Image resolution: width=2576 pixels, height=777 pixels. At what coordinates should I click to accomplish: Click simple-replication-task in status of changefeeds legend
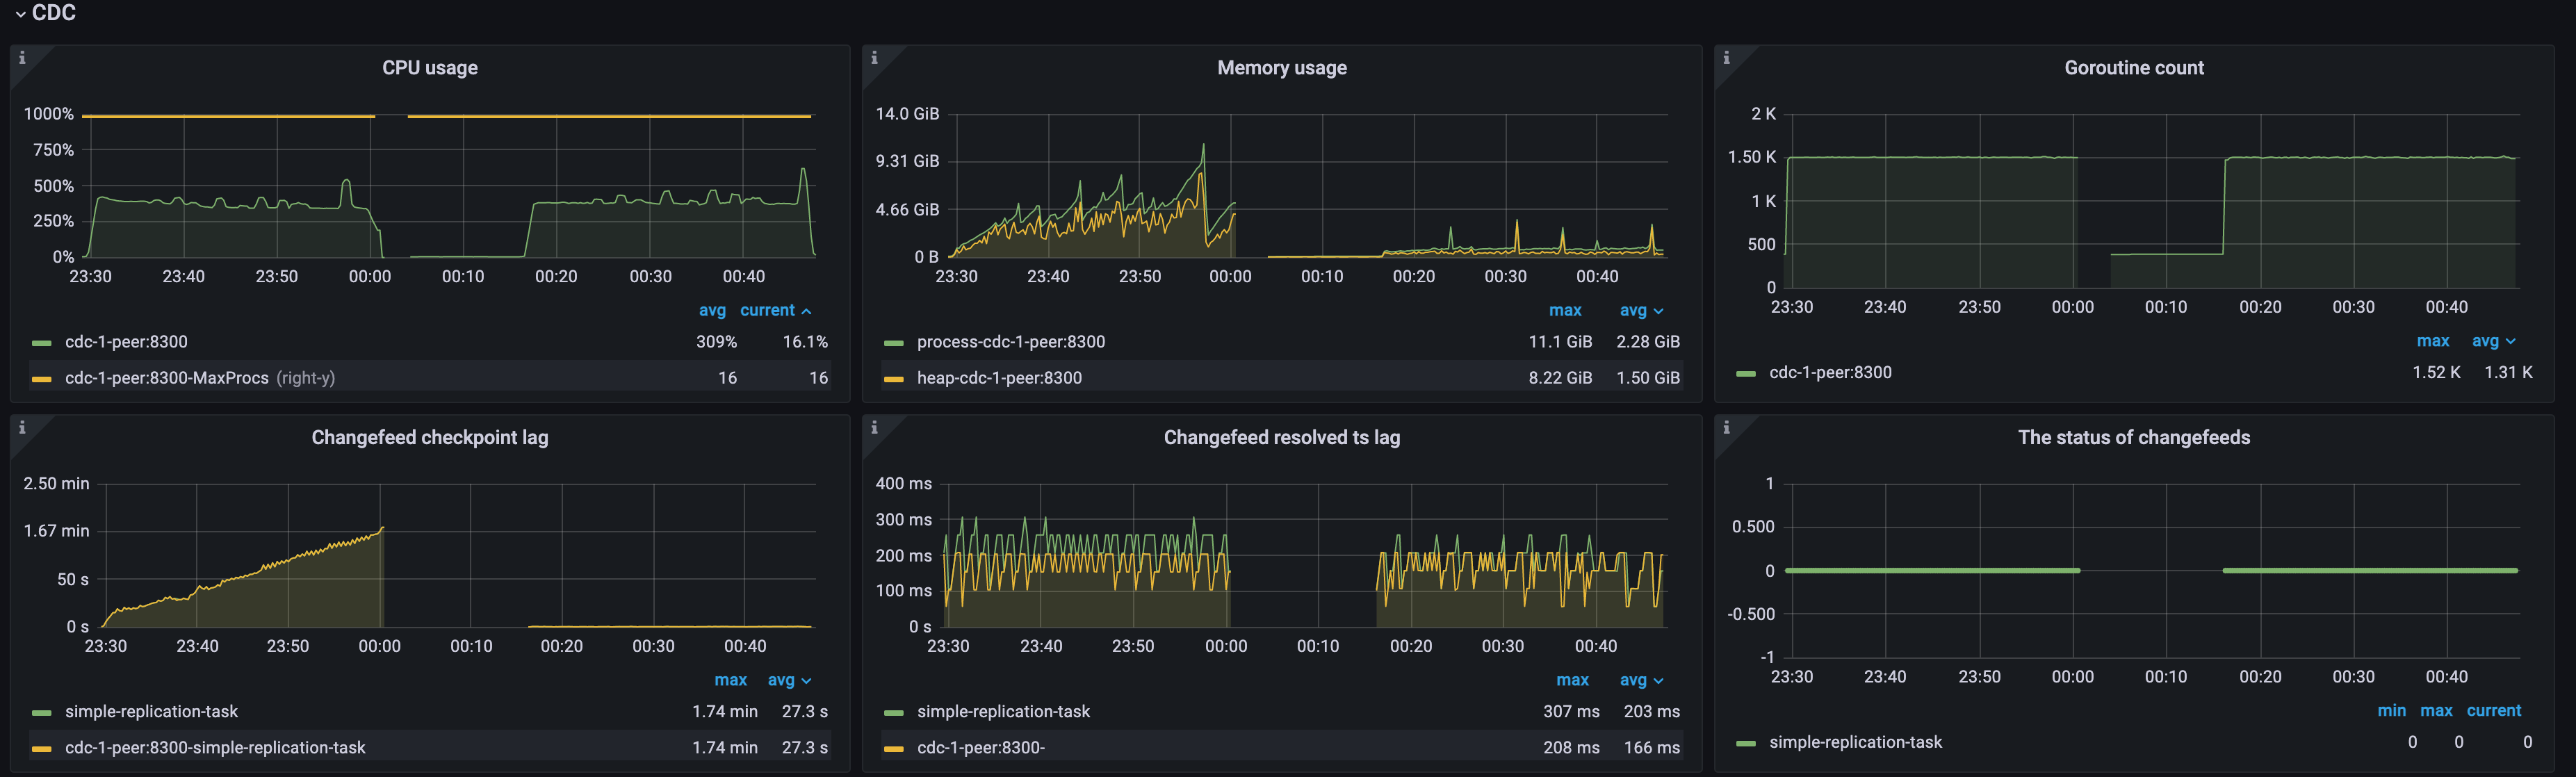pos(1855,742)
